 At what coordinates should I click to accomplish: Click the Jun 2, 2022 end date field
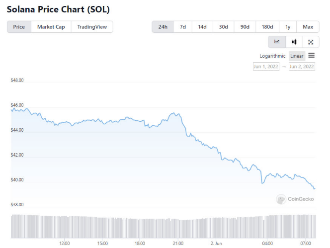[302, 67]
